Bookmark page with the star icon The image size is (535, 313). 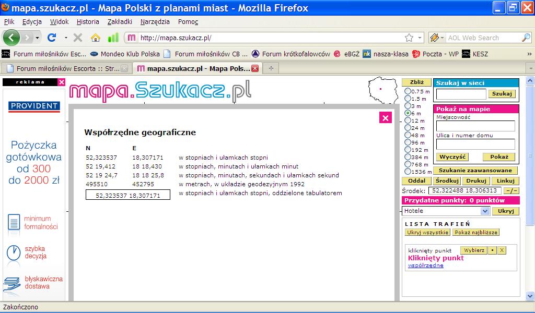409,38
